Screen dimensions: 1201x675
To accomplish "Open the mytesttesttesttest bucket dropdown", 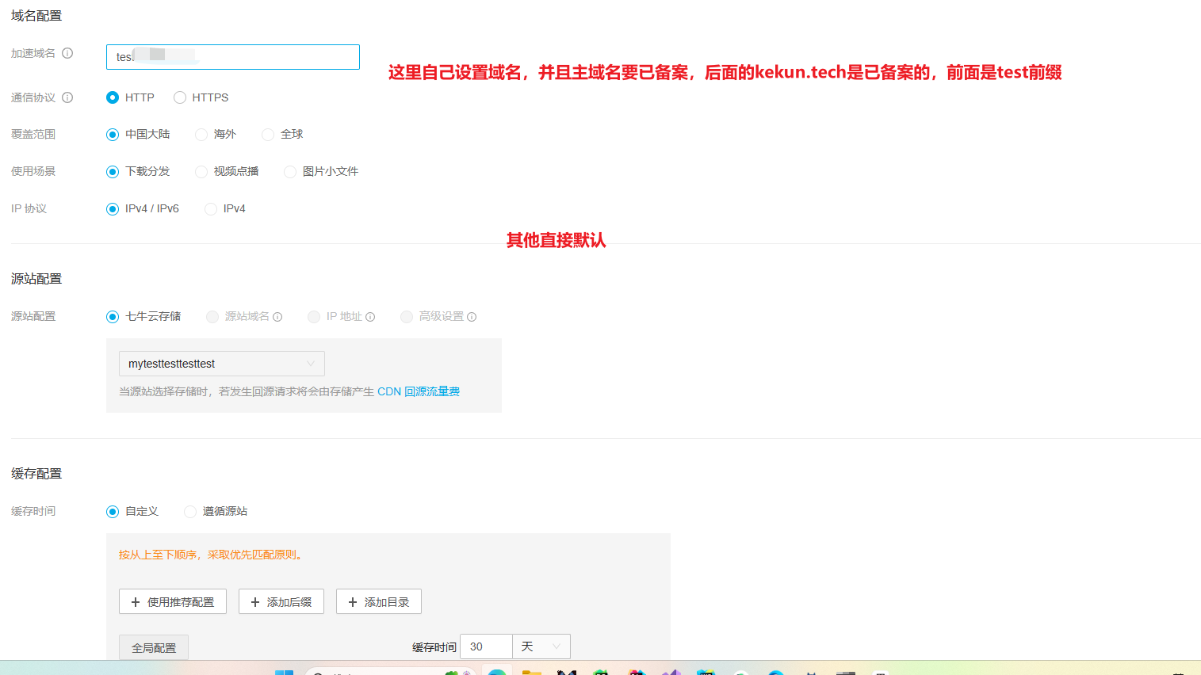I will (x=222, y=364).
